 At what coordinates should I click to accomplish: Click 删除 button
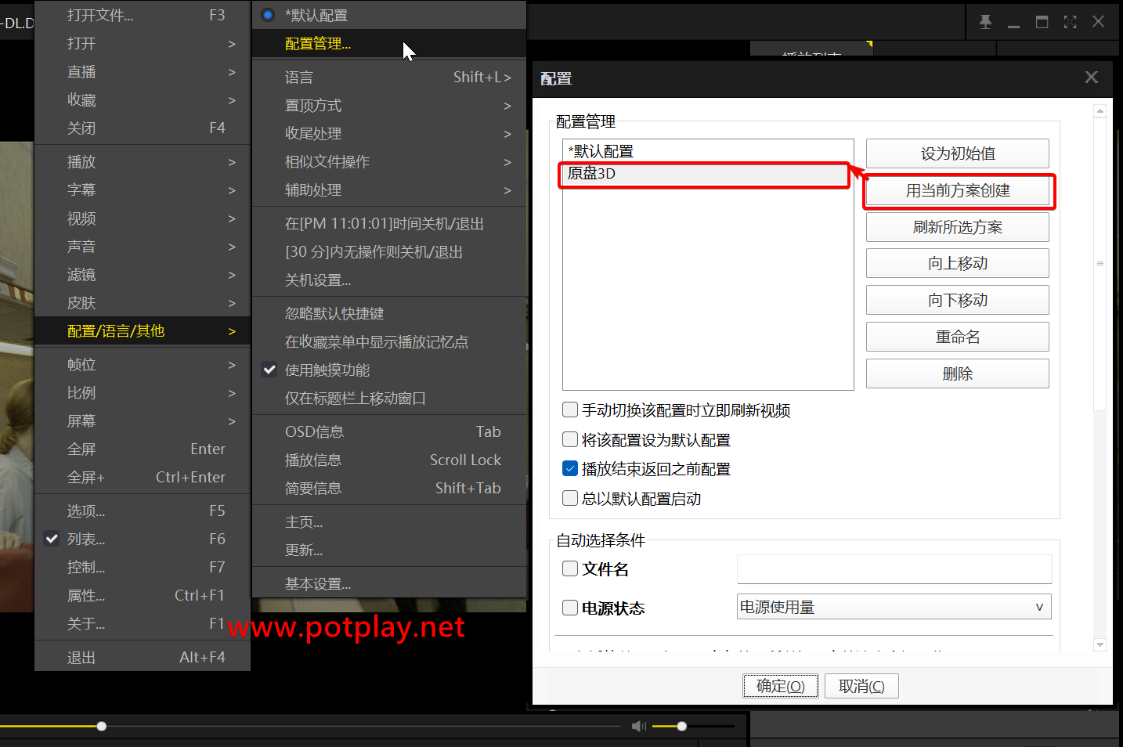coord(958,373)
